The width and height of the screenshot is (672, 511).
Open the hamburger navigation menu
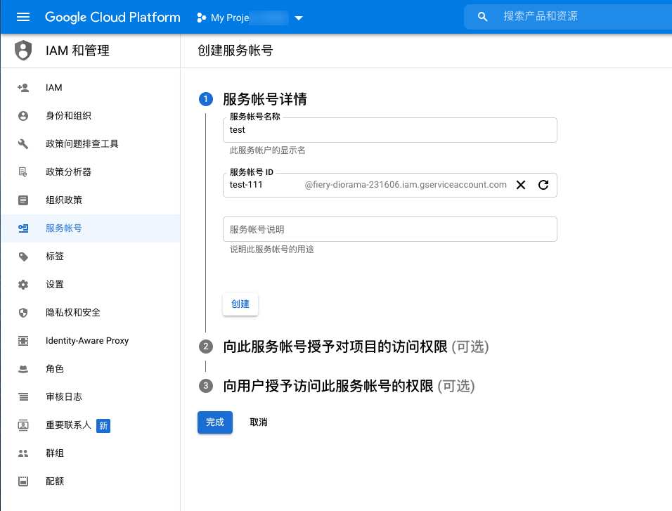tap(23, 17)
